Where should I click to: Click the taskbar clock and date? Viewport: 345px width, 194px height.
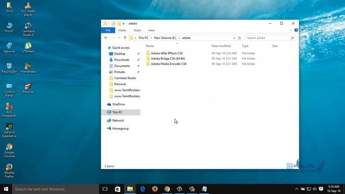point(334,189)
